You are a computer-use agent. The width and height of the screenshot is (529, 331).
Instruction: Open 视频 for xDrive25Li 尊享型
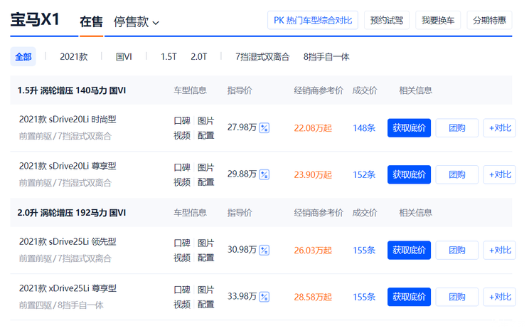[x=182, y=305]
